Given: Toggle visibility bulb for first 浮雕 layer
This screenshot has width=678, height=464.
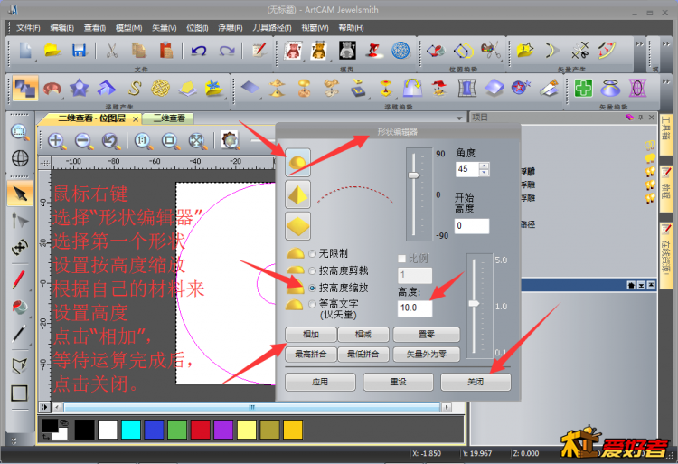Looking at the screenshot, I should pyautogui.click(x=649, y=172).
